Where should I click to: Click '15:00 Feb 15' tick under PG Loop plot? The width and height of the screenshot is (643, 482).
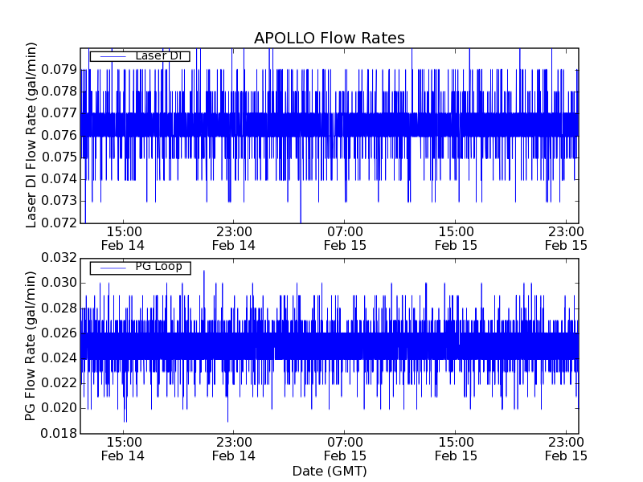(456, 449)
